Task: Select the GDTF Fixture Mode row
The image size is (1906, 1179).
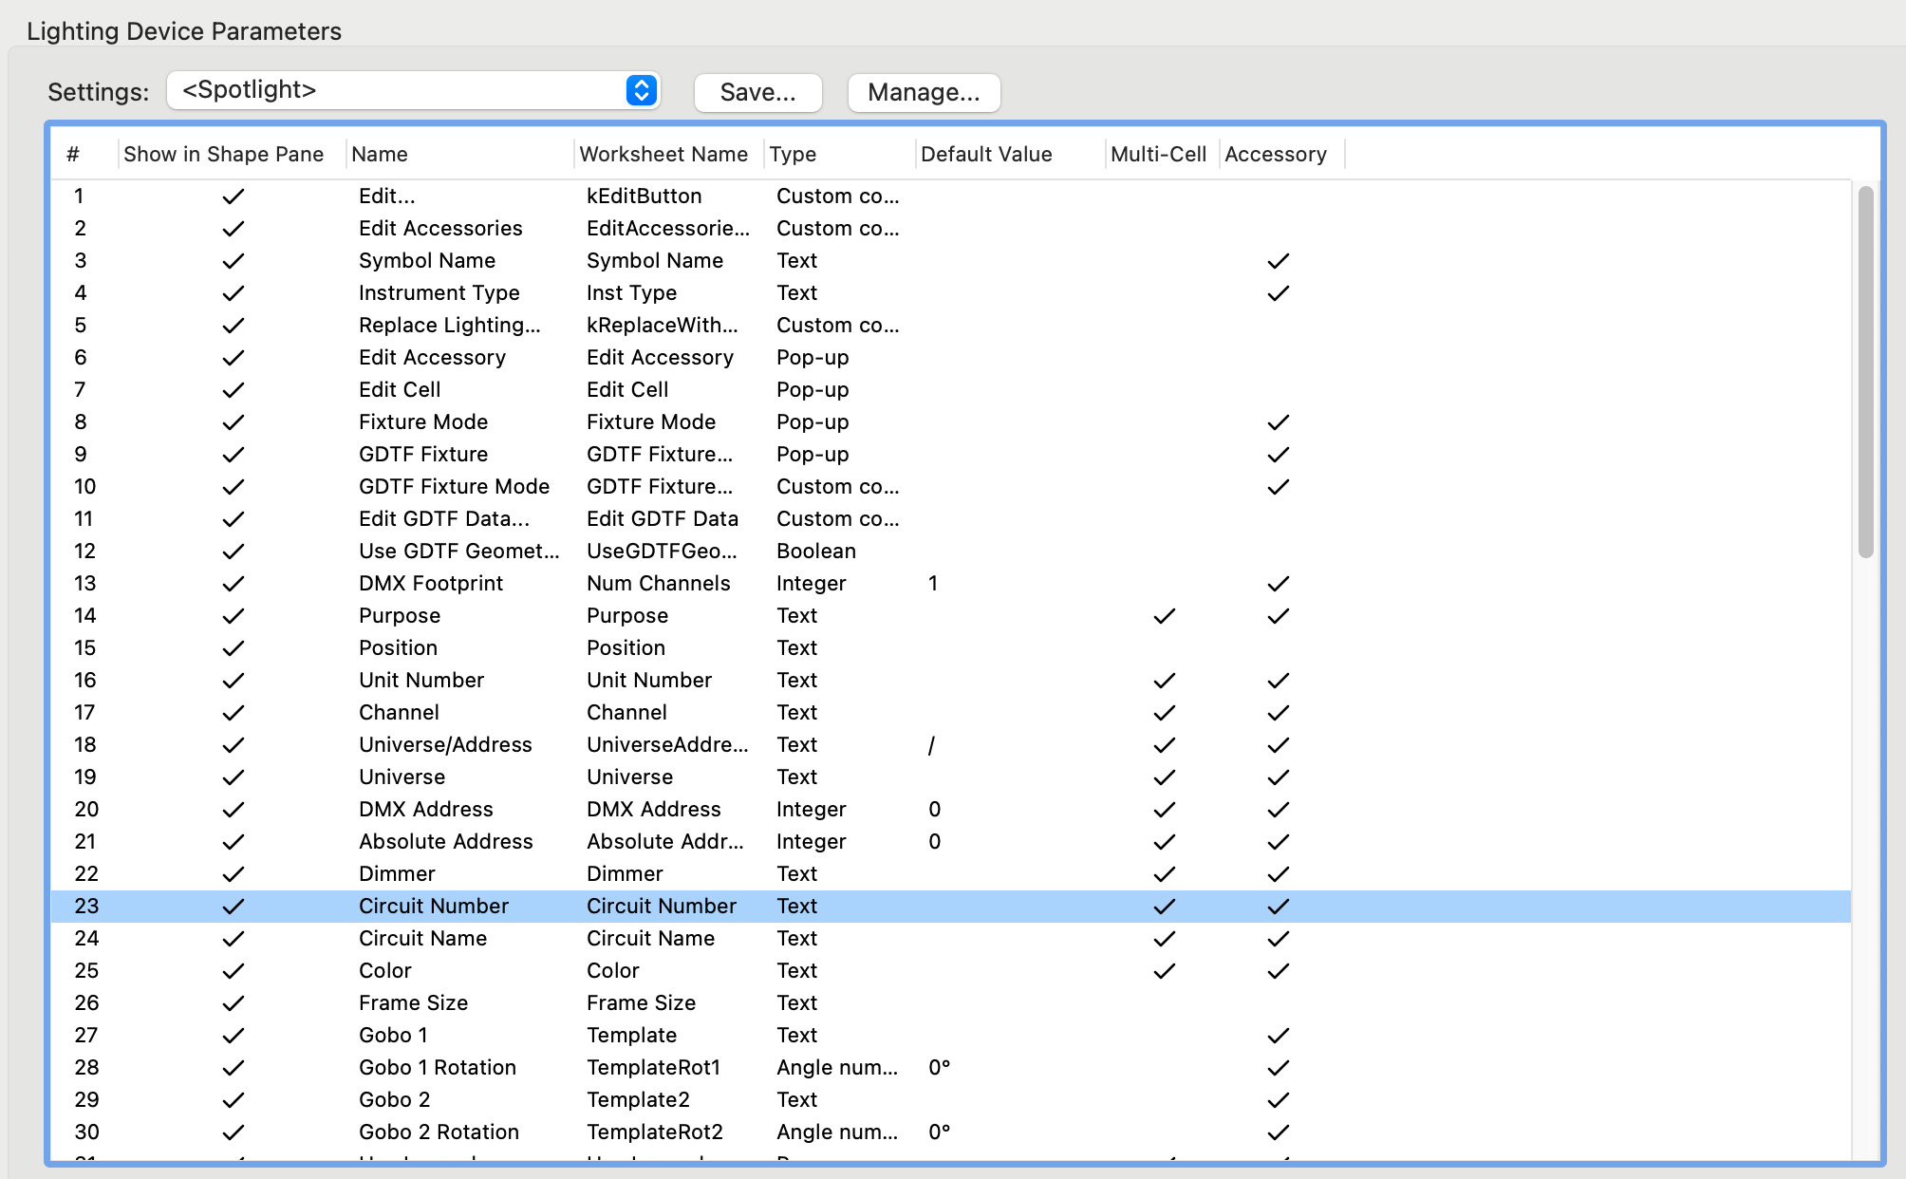Action: click(x=454, y=487)
